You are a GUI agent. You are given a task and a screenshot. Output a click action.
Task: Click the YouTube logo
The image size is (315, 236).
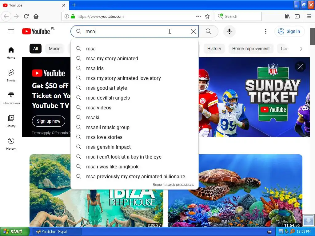(x=36, y=31)
